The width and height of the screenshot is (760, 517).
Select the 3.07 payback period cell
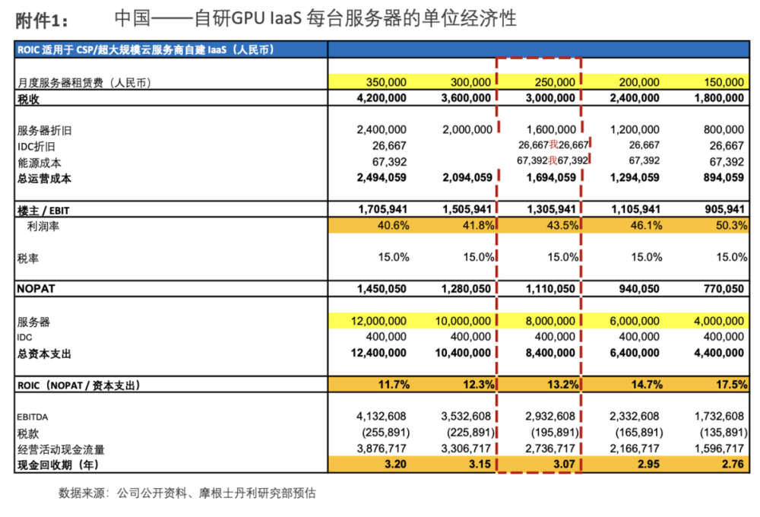point(564,464)
